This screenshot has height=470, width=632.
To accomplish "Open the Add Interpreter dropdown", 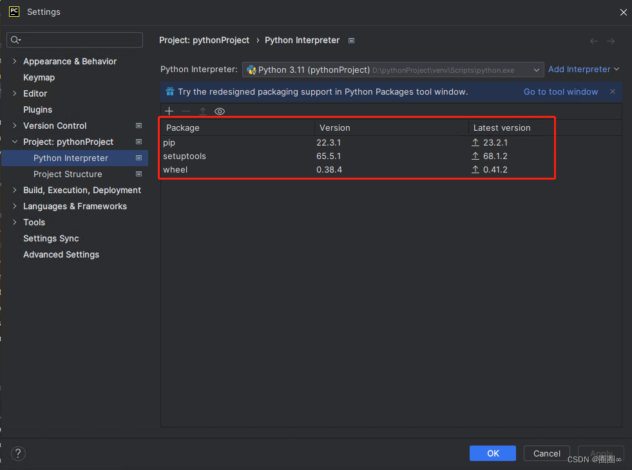I will pyautogui.click(x=583, y=70).
